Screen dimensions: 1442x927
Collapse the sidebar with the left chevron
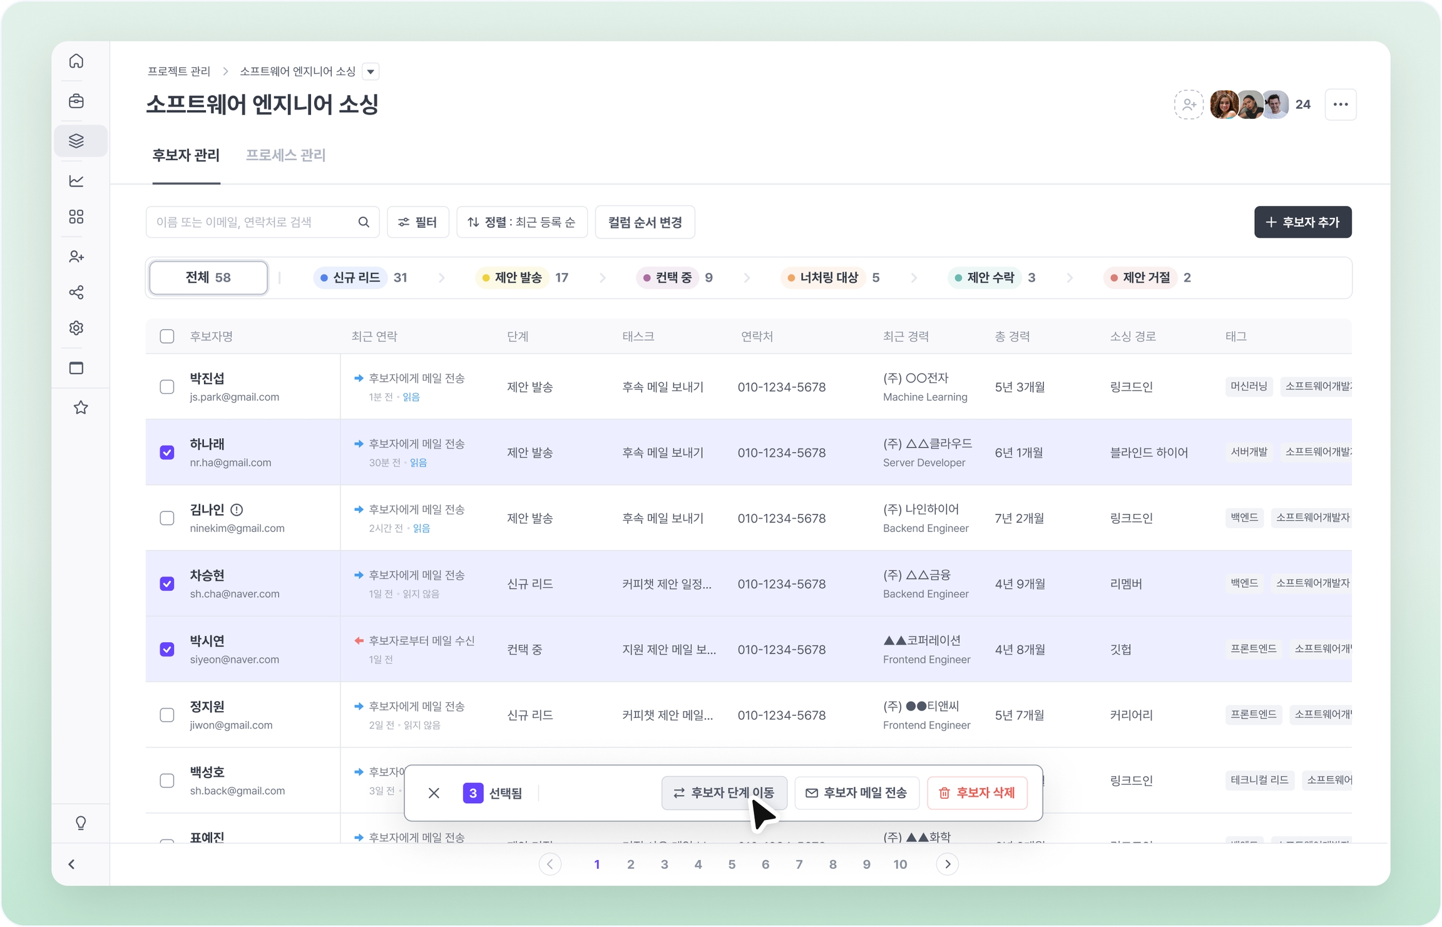tap(72, 864)
